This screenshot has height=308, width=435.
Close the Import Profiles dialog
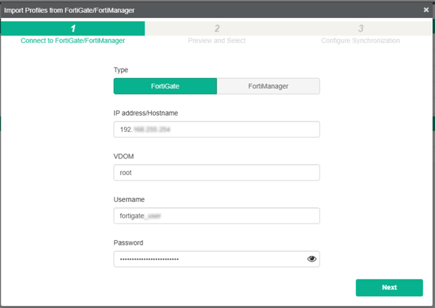coord(426,10)
